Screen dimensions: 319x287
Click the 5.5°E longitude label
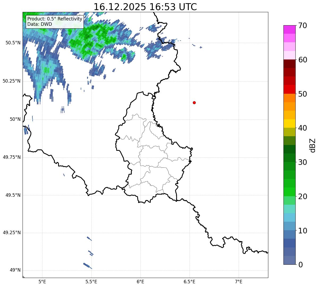coord(91,282)
